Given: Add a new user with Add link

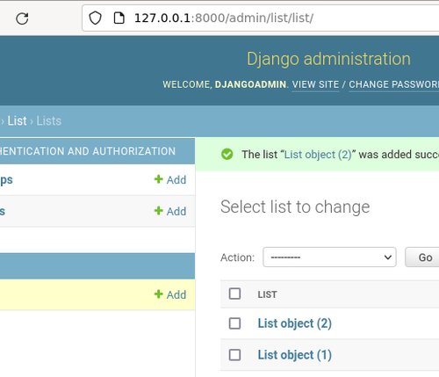Looking at the screenshot, I should click(170, 211).
